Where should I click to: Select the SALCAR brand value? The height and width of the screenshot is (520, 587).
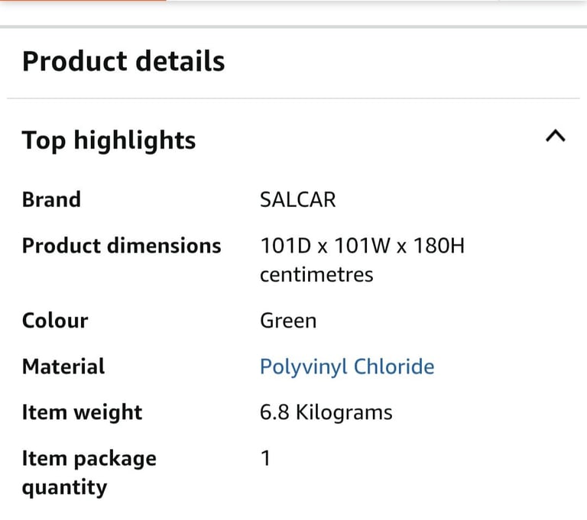click(x=298, y=199)
